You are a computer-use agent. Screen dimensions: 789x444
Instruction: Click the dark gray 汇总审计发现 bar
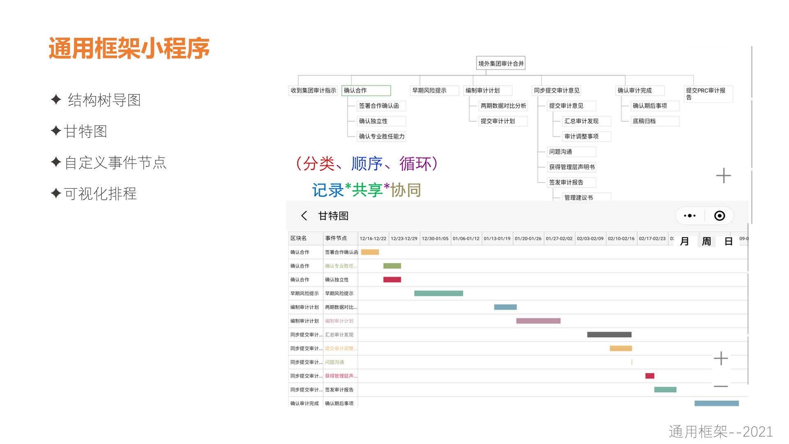coord(609,335)
